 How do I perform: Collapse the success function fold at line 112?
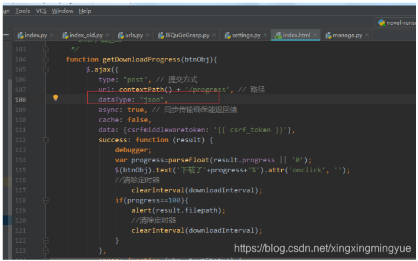pos(46,140)
